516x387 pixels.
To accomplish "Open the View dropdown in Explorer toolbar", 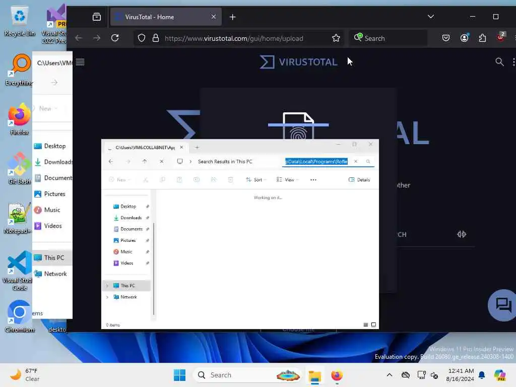I will [287, 180].
